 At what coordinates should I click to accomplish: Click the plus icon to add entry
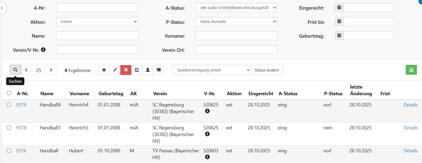104,70
